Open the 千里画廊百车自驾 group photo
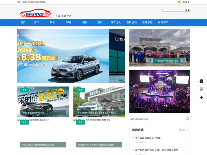207x155 pixels. point(160,48)
